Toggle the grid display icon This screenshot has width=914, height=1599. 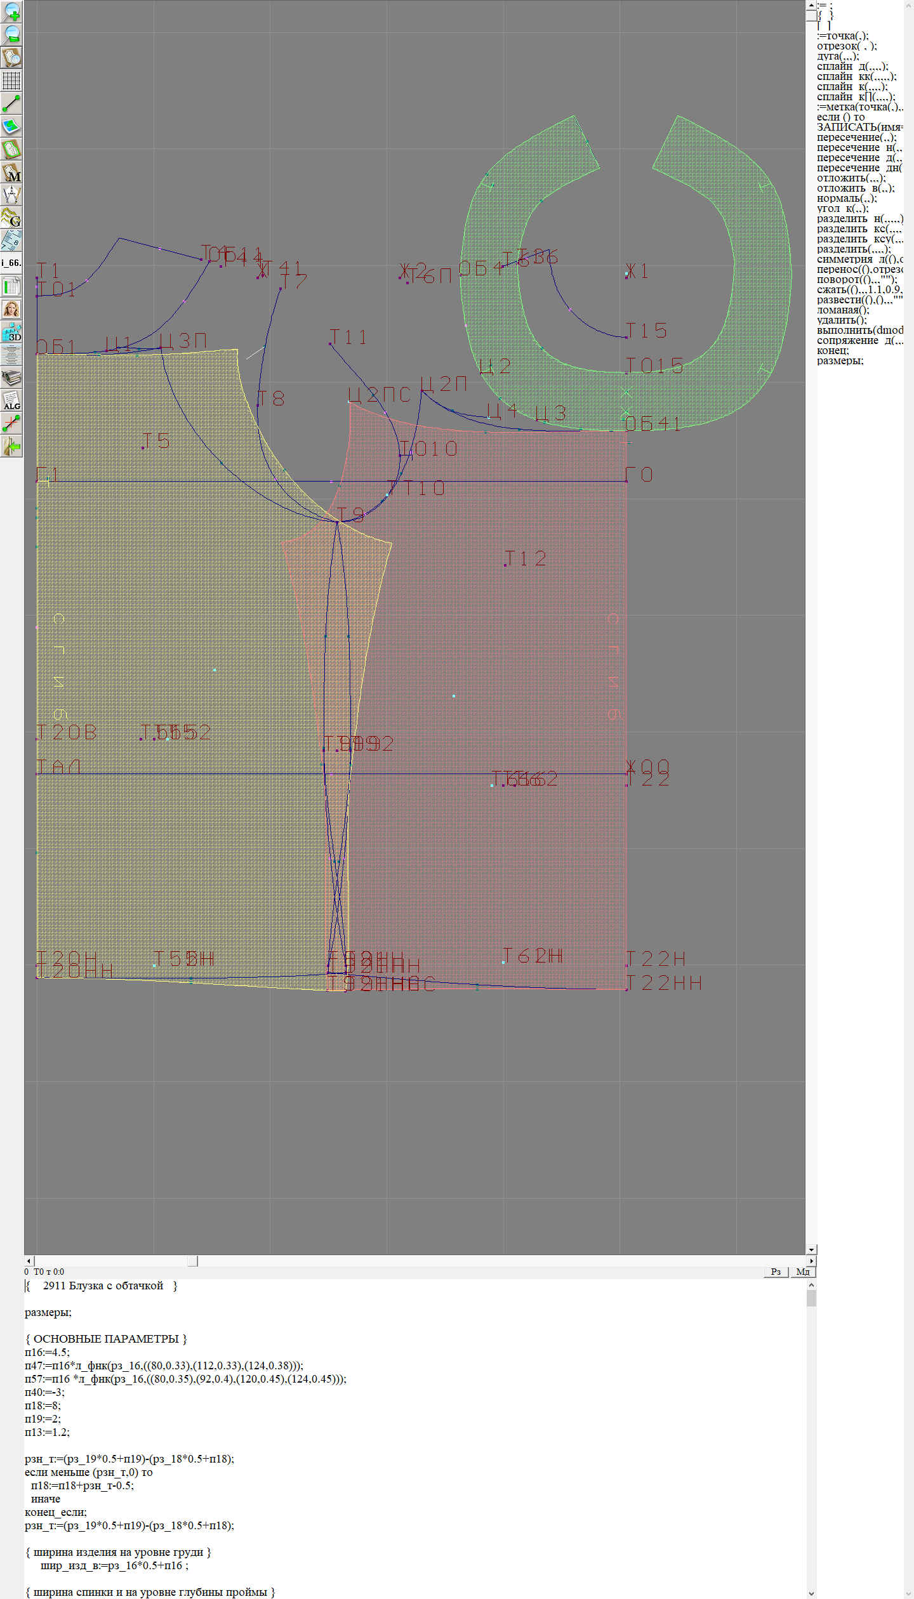coord(11,80)
